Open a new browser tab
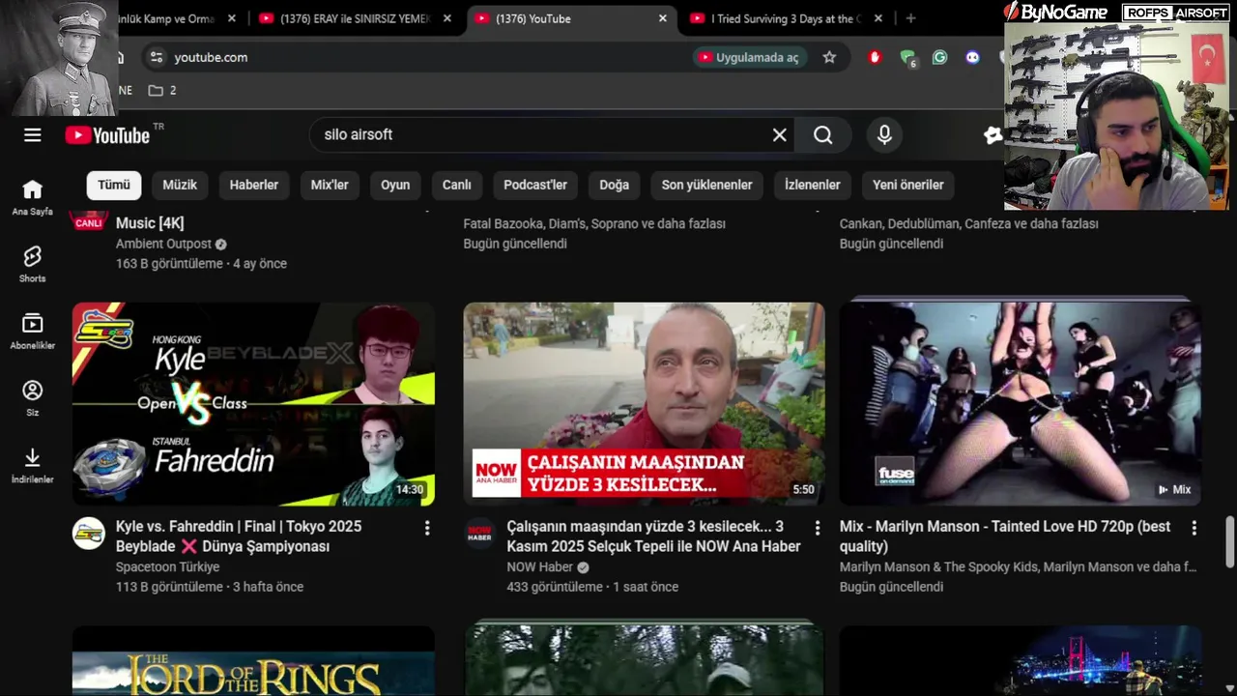 [x=910, y=18]
